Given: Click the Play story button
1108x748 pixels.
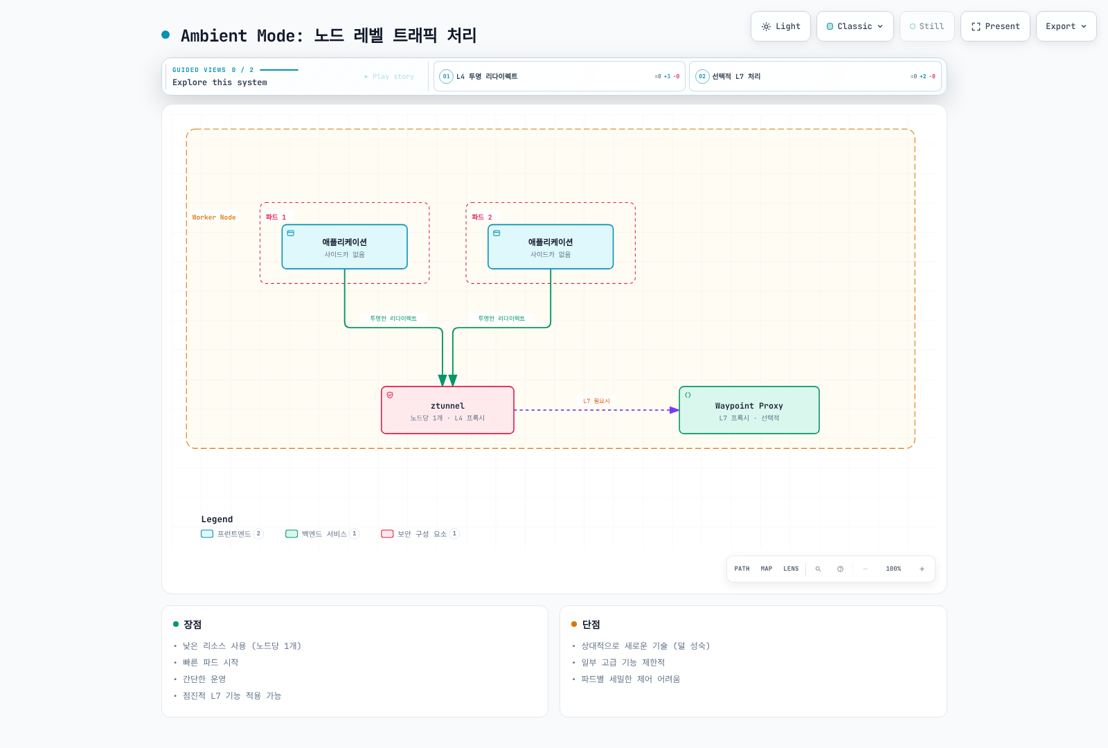Looking at the screenshot, I should 389,76.
